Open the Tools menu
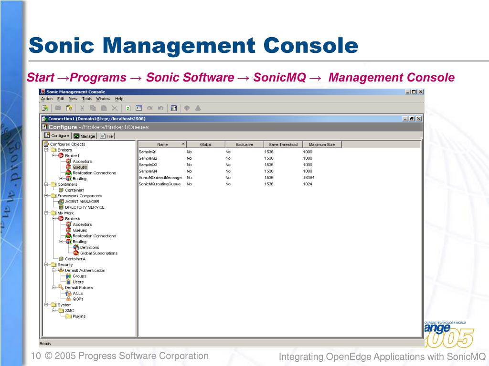The height and width of the screenshot is (366, 489). pos(87,99)
